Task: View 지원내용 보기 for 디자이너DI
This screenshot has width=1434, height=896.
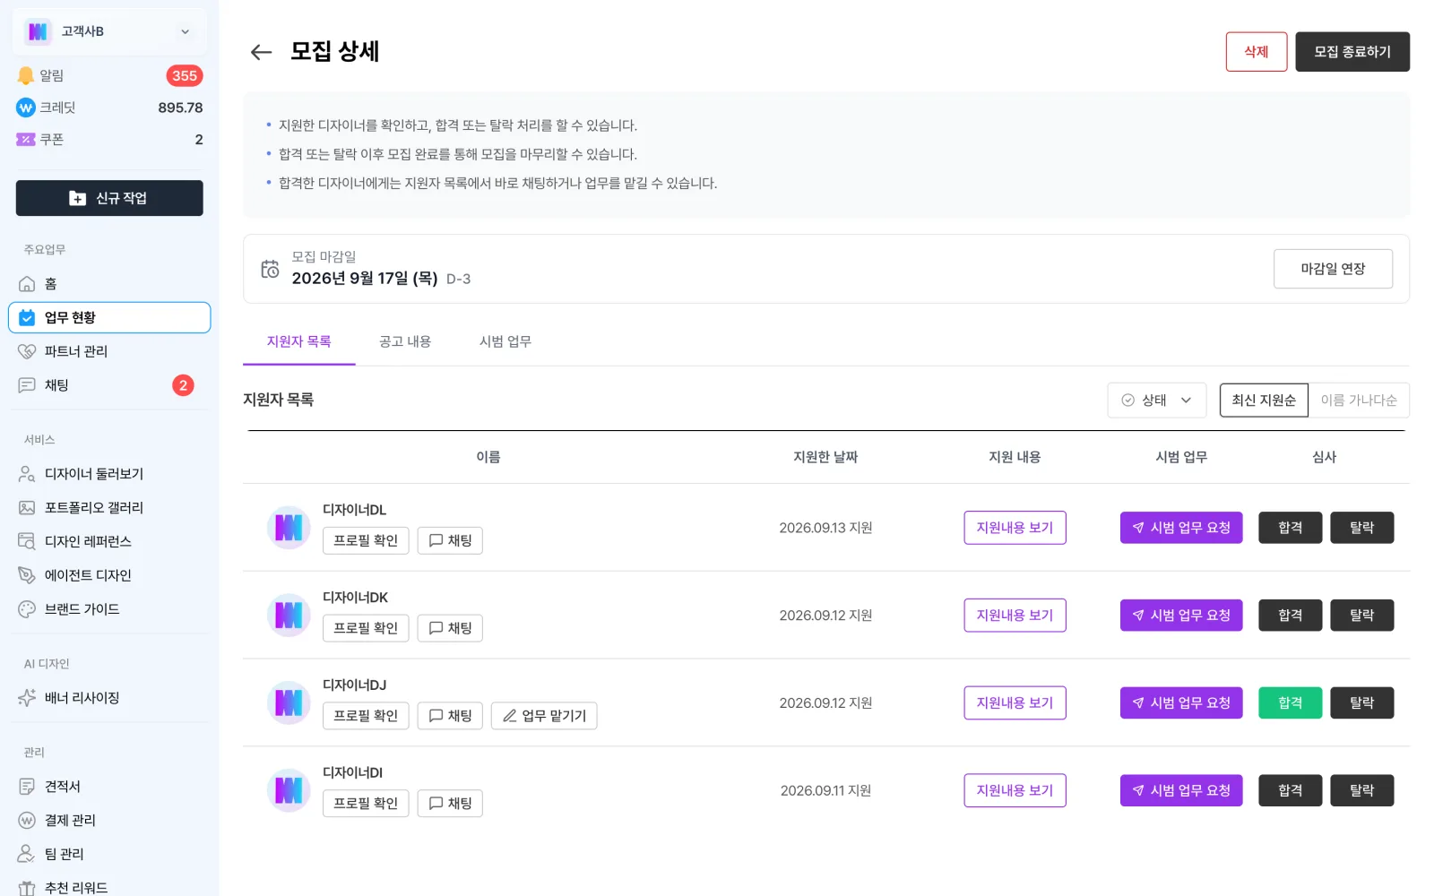Action: pos(1015,791)
